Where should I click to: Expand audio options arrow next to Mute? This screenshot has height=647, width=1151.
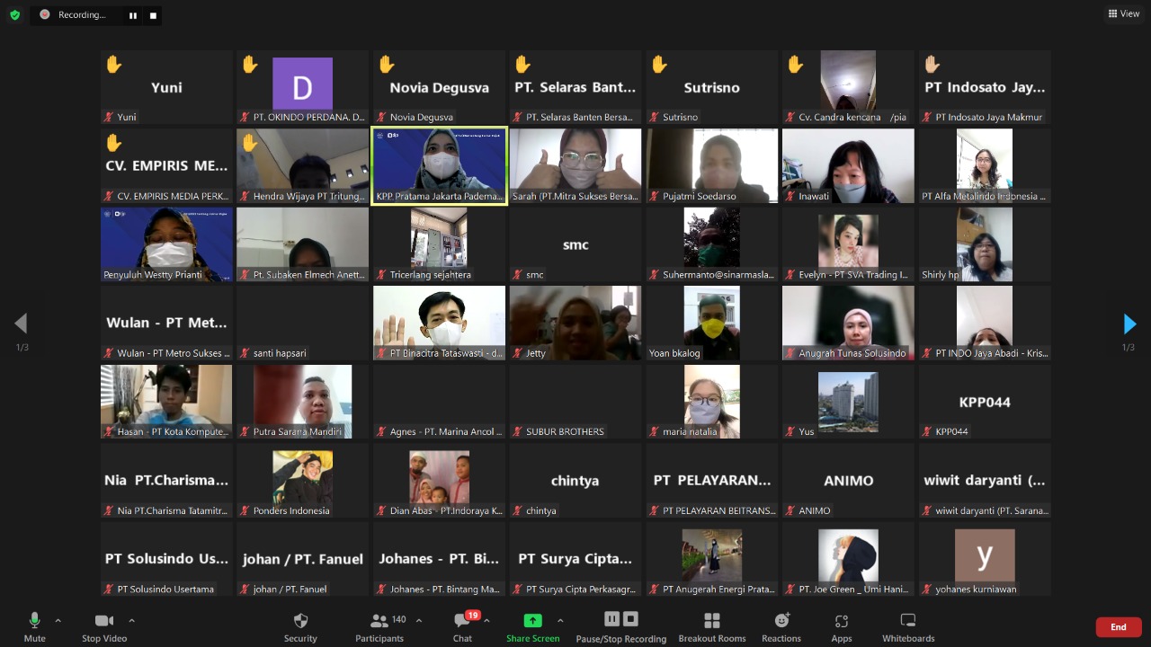(x=58, y=620)
